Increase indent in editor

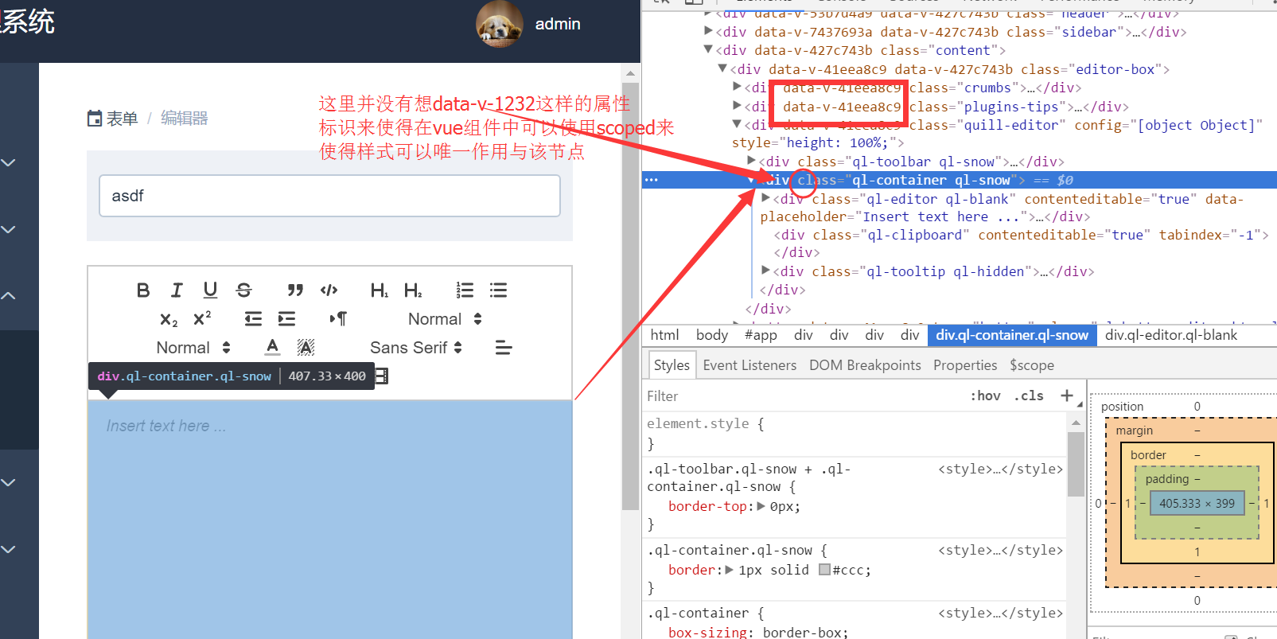pyautogui.click(x=286, y=319)
